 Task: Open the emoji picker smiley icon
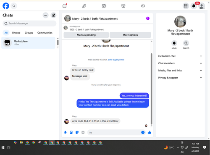click(143, 132)
